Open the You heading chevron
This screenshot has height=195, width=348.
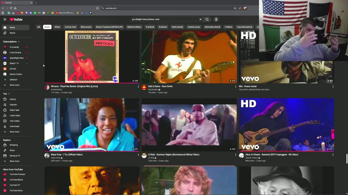[x=9, y=94]
